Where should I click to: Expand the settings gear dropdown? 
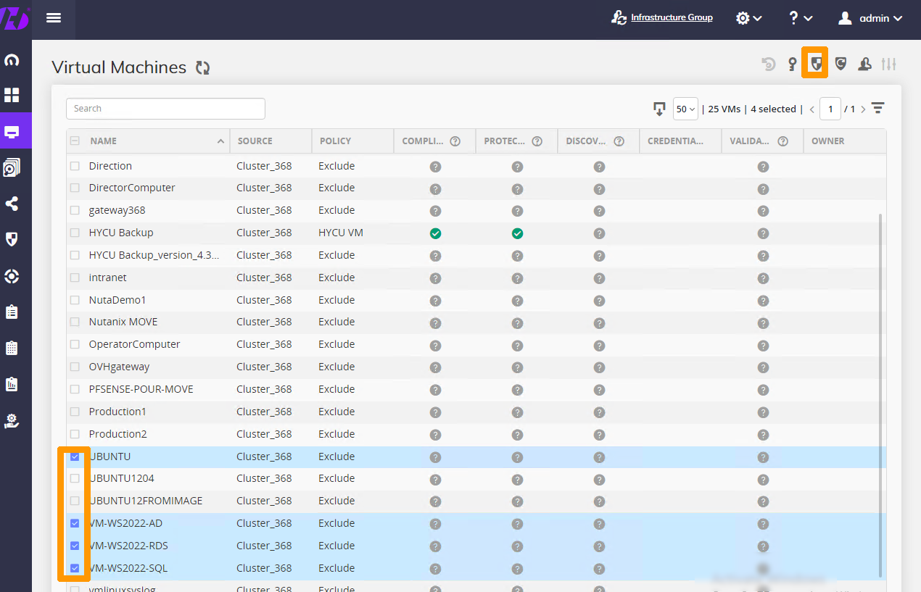tap(748, 18)
